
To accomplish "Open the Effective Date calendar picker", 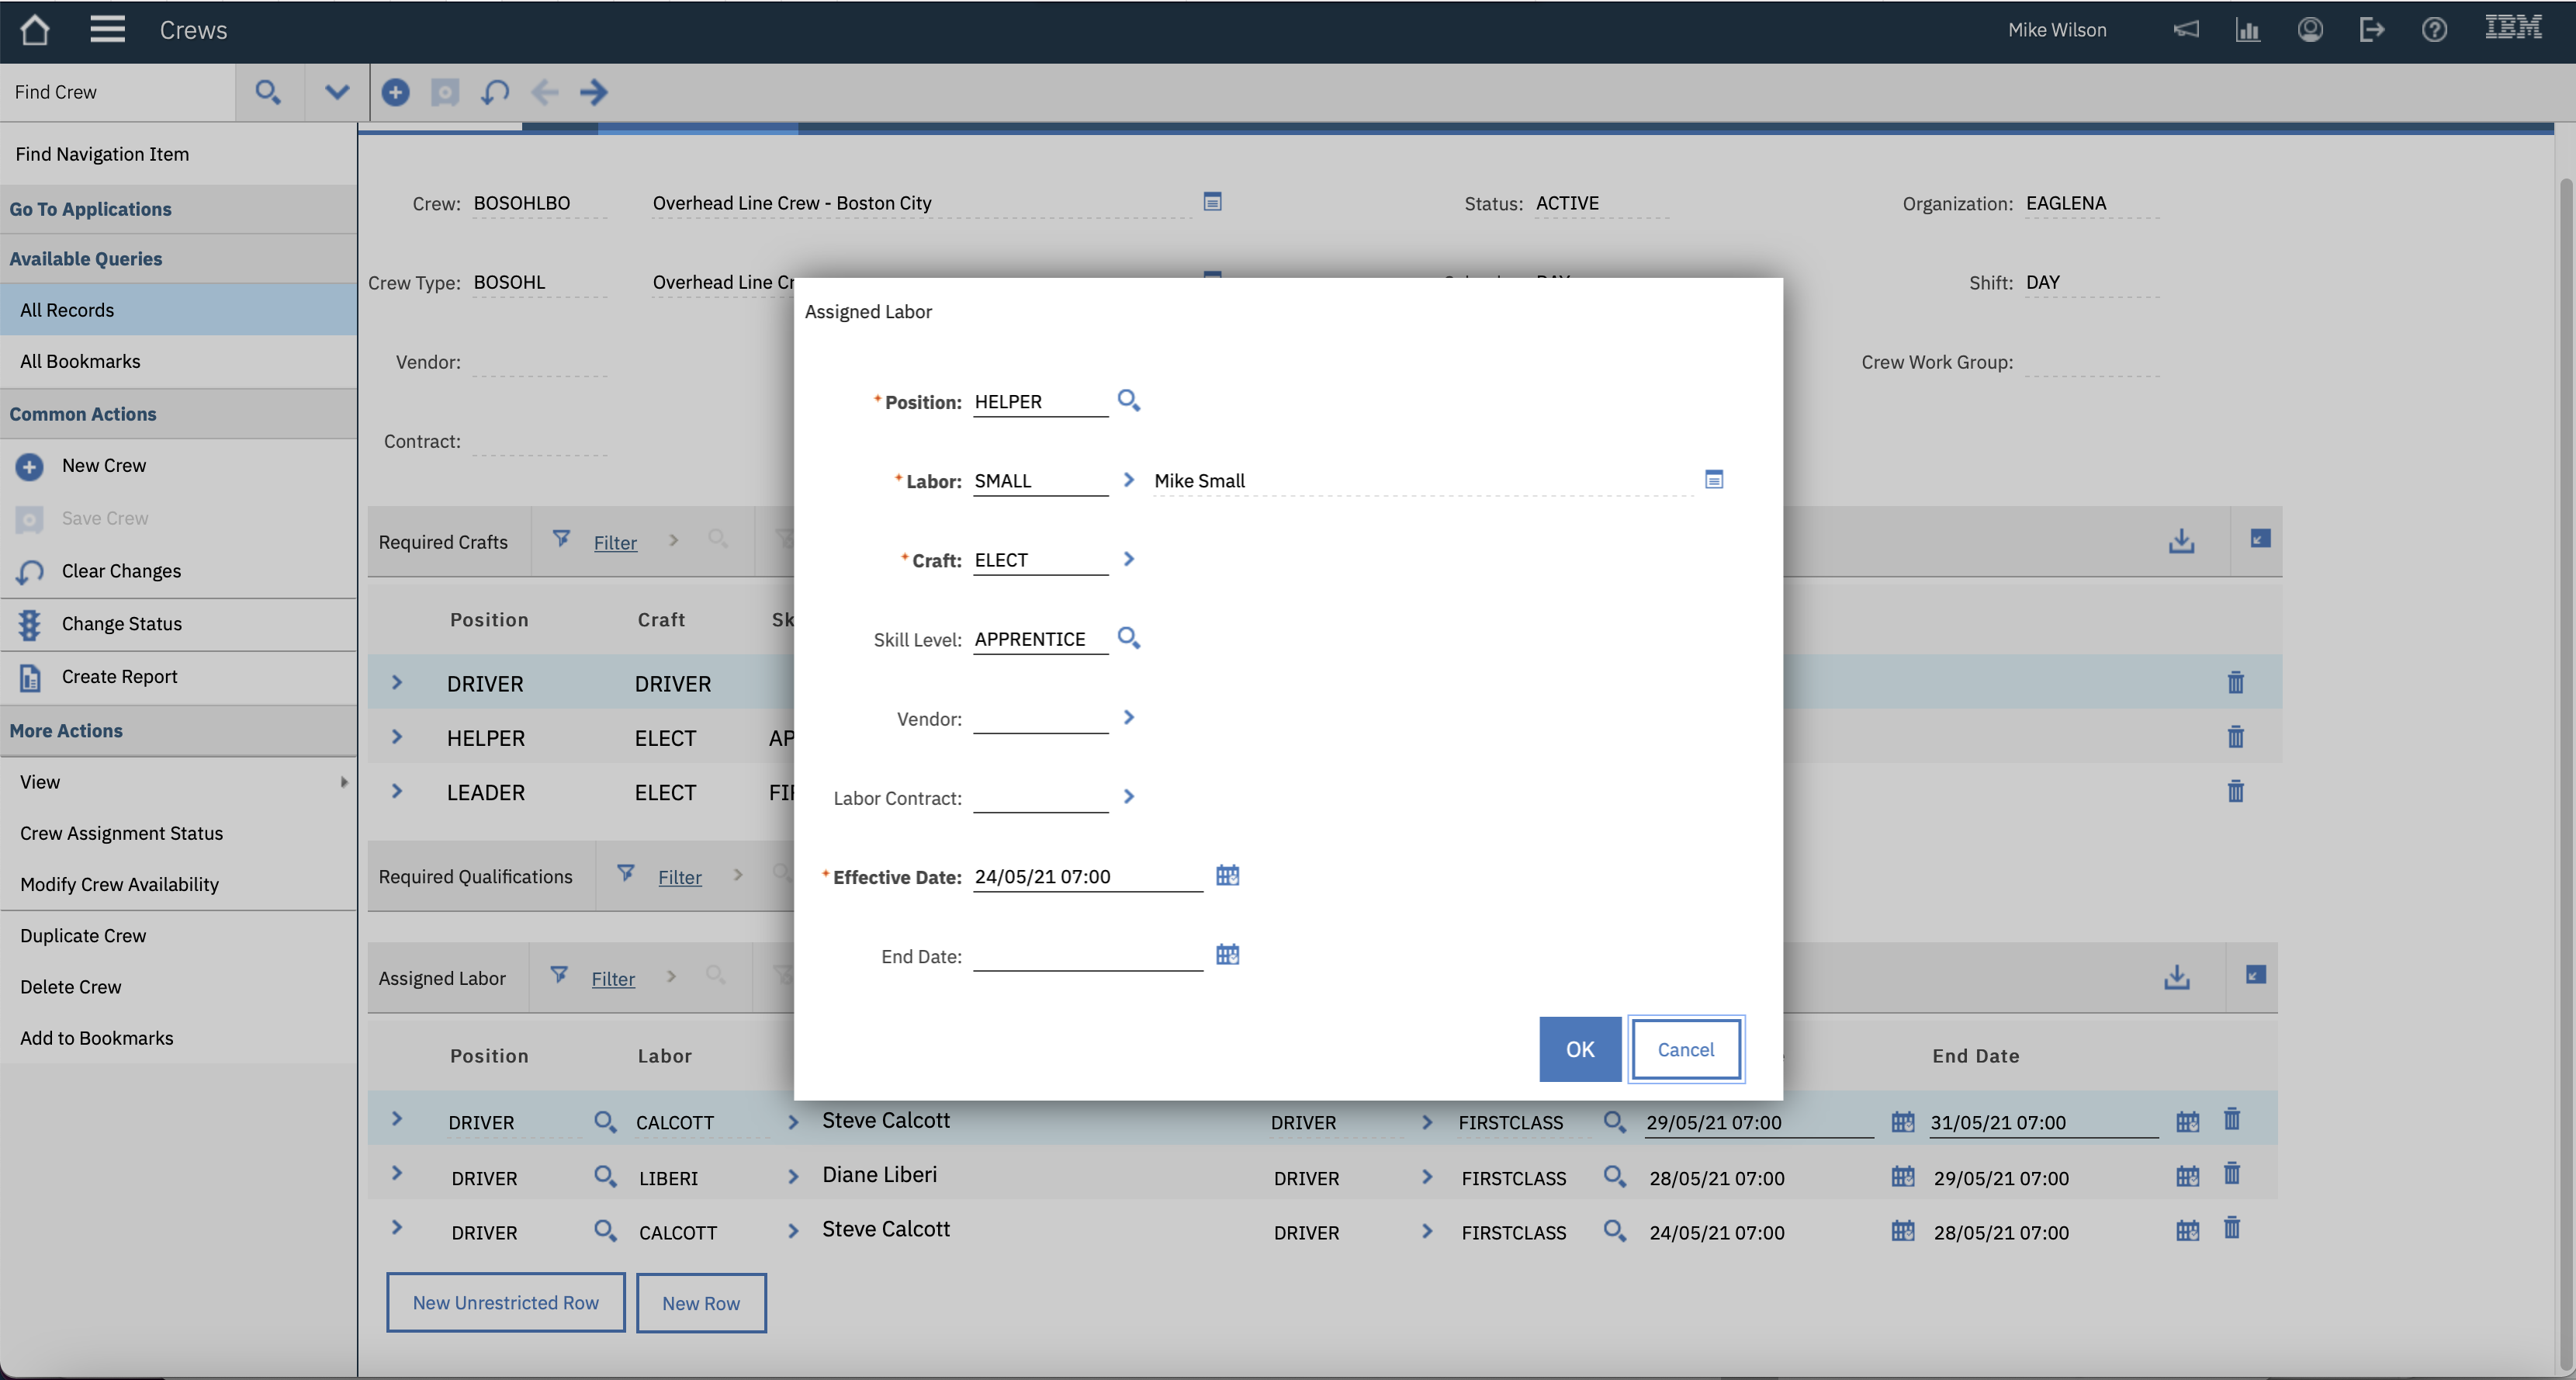I will (1228, 876).
